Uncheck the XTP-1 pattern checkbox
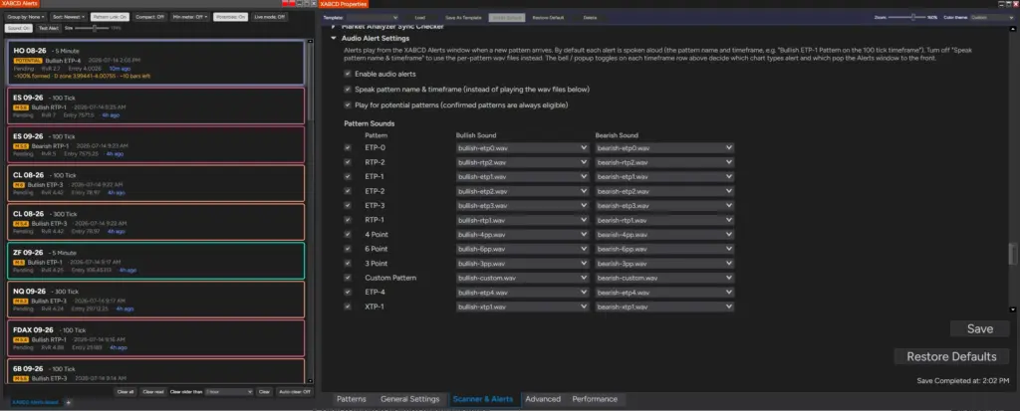 point(348,307)
